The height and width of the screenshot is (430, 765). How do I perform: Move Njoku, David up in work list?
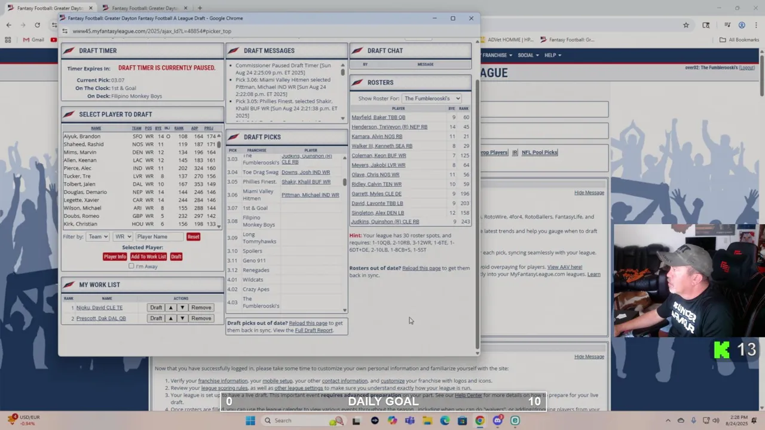170,308
